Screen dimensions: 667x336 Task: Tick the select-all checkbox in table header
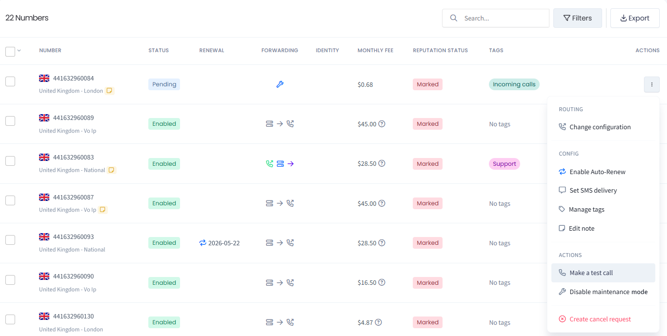(x=10, y=51)
